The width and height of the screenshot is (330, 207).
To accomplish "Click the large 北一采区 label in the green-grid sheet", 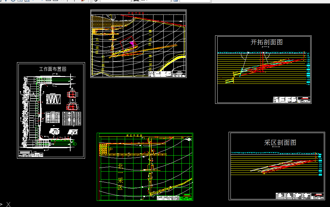I will click(x=120, y=177).
